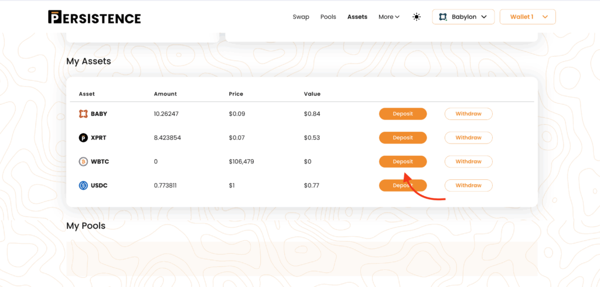Viewport: 600px width, 287px height.
Task: Deposit XPRT tokens
Action: click(x=403, y=138)
